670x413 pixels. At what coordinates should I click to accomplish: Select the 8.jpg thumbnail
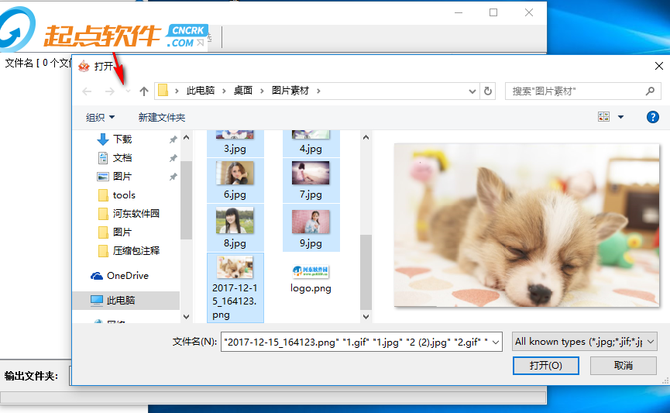point(235,220)
